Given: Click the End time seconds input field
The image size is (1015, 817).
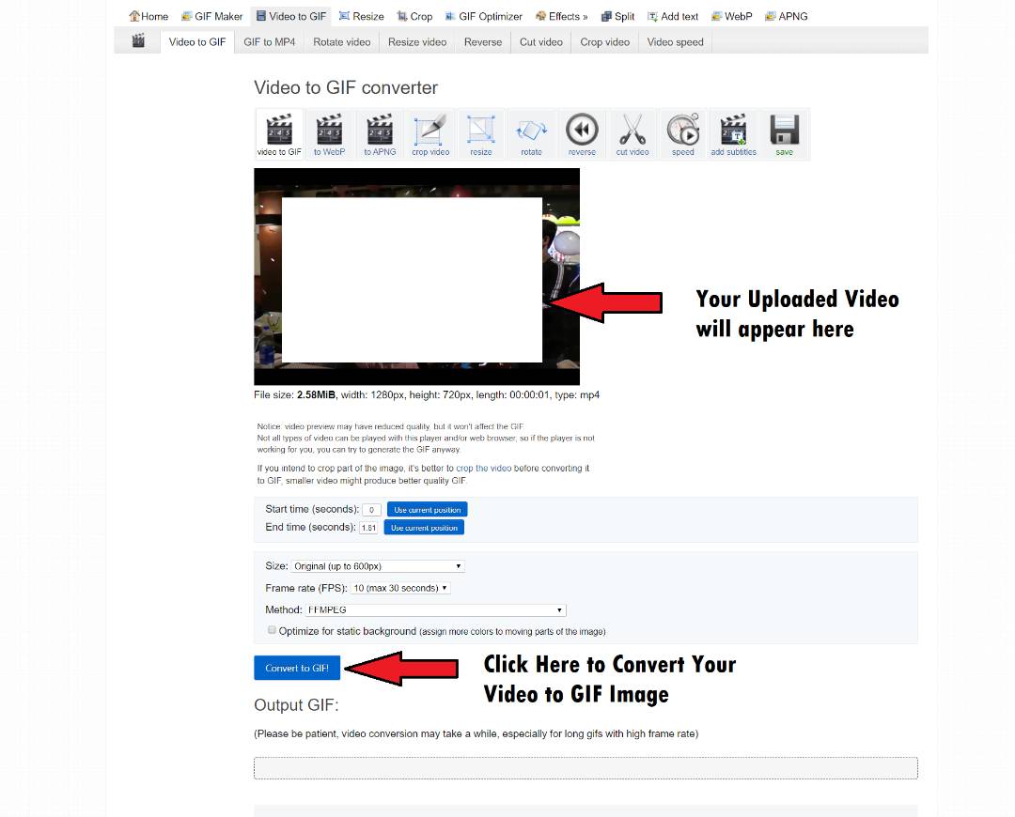Looking at the screenshot, I should click(x=369, y=528).
